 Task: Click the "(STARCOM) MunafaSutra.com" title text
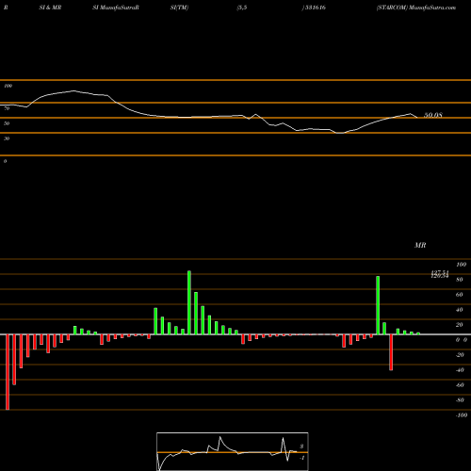click(416, 8)
